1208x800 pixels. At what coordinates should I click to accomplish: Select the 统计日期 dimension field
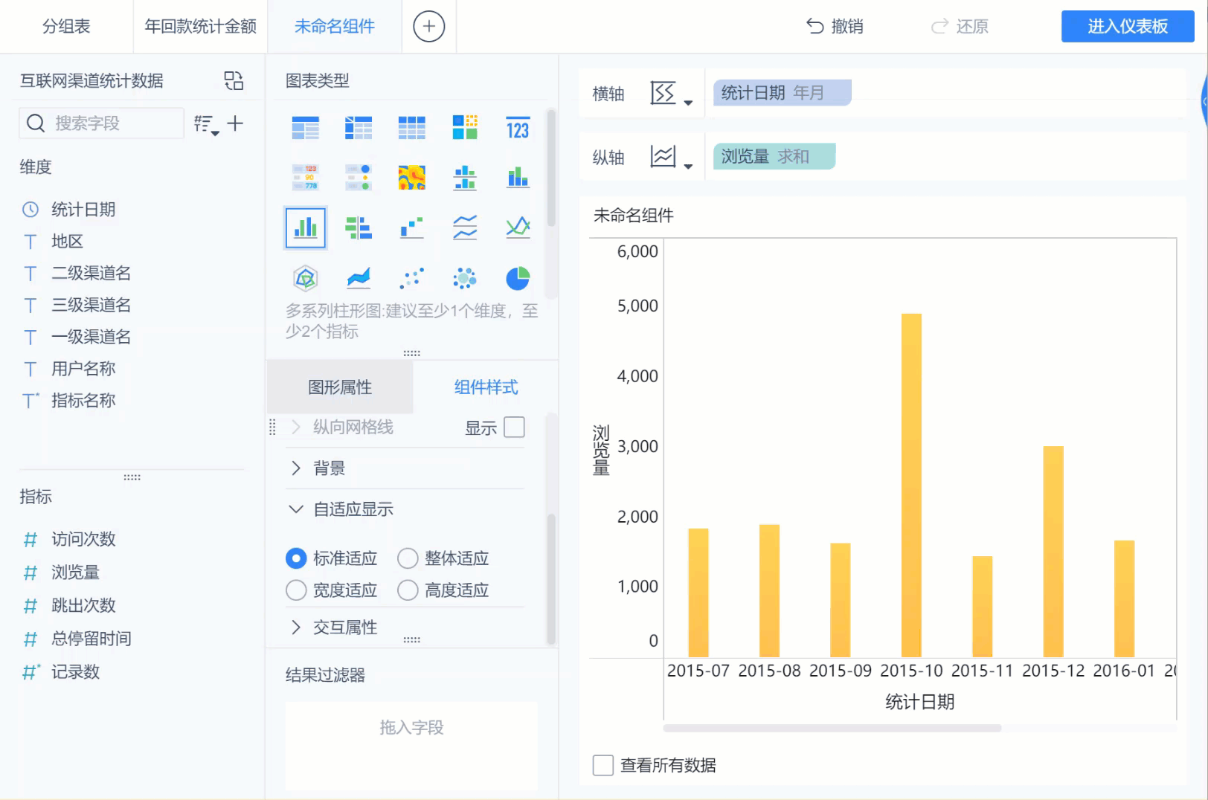coord(83,210)
